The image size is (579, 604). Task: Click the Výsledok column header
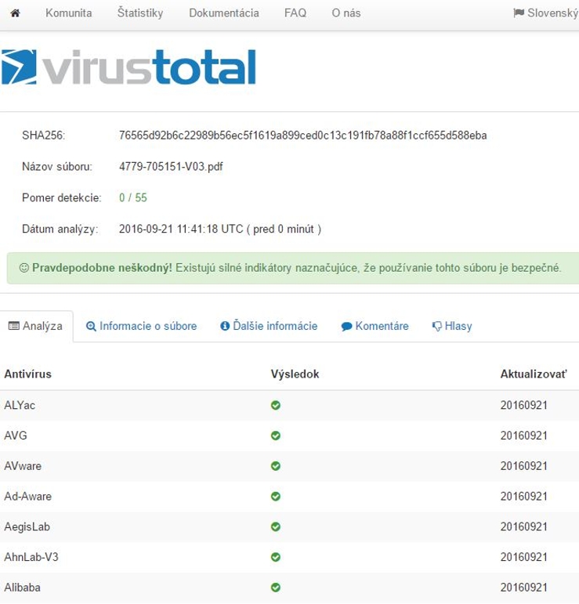pos(295,374)
